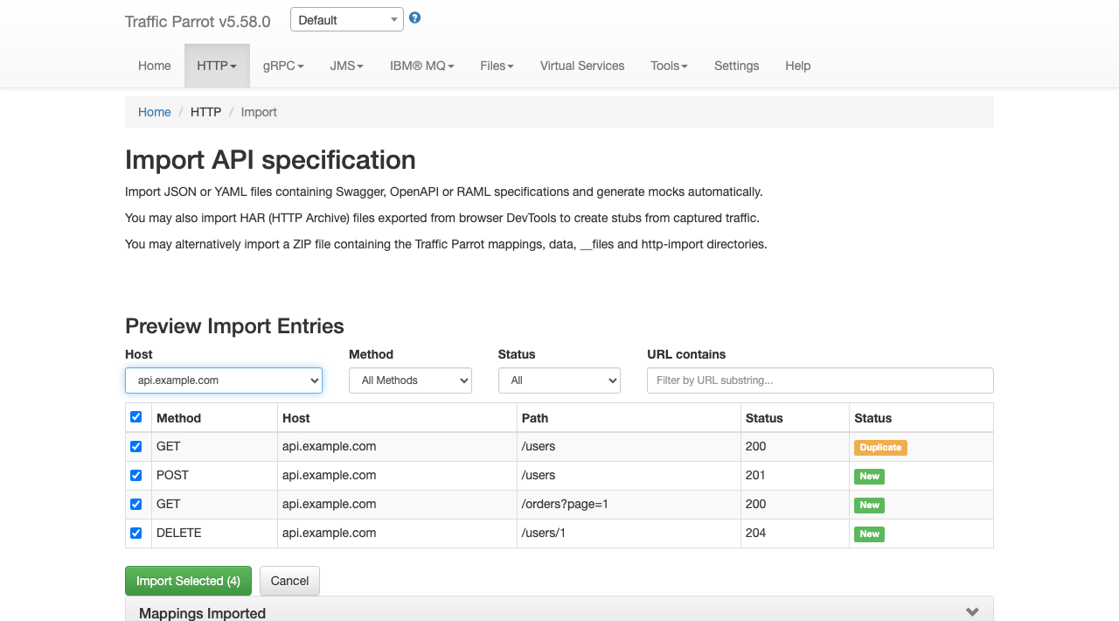
Task: Uncheck the GET /users row checkbox
Action: [x=136, y=446]
